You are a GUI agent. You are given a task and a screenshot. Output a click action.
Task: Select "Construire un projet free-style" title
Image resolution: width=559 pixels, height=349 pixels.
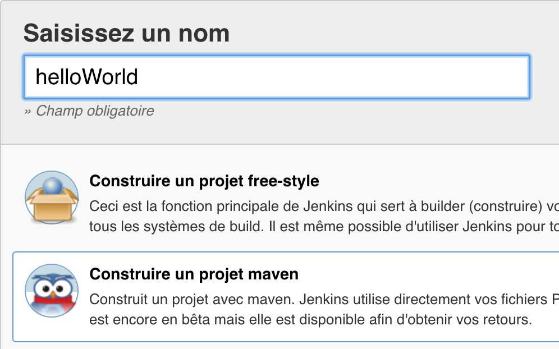pos(204,181)
